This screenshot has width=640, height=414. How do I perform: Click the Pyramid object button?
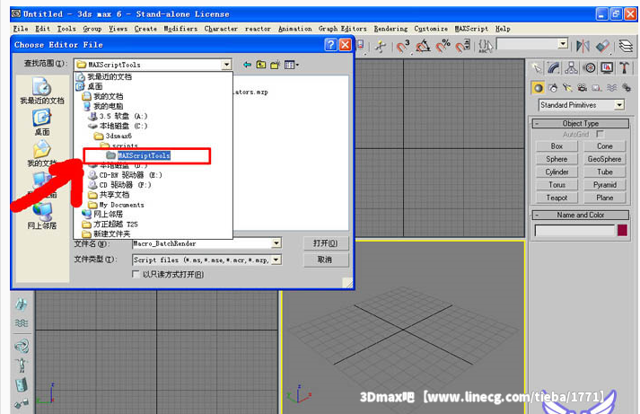tap(604, 184)
